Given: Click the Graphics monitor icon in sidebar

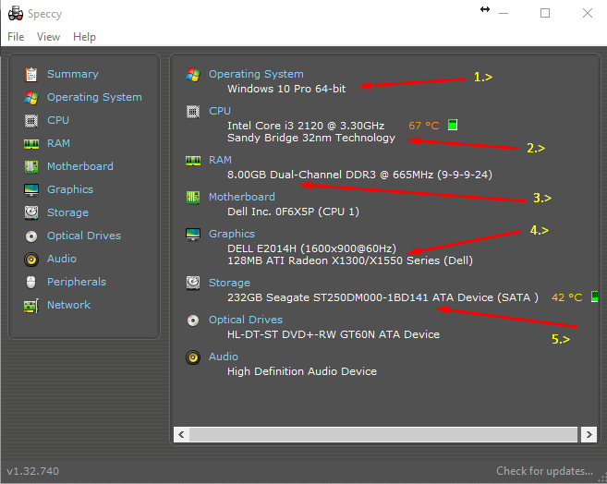Looking at the screenshot, I should click(x=31, y=190).
